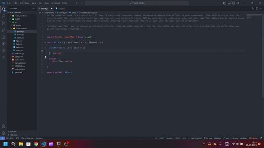Click the Go Forward arrow in the title bar

pos(82,3)
